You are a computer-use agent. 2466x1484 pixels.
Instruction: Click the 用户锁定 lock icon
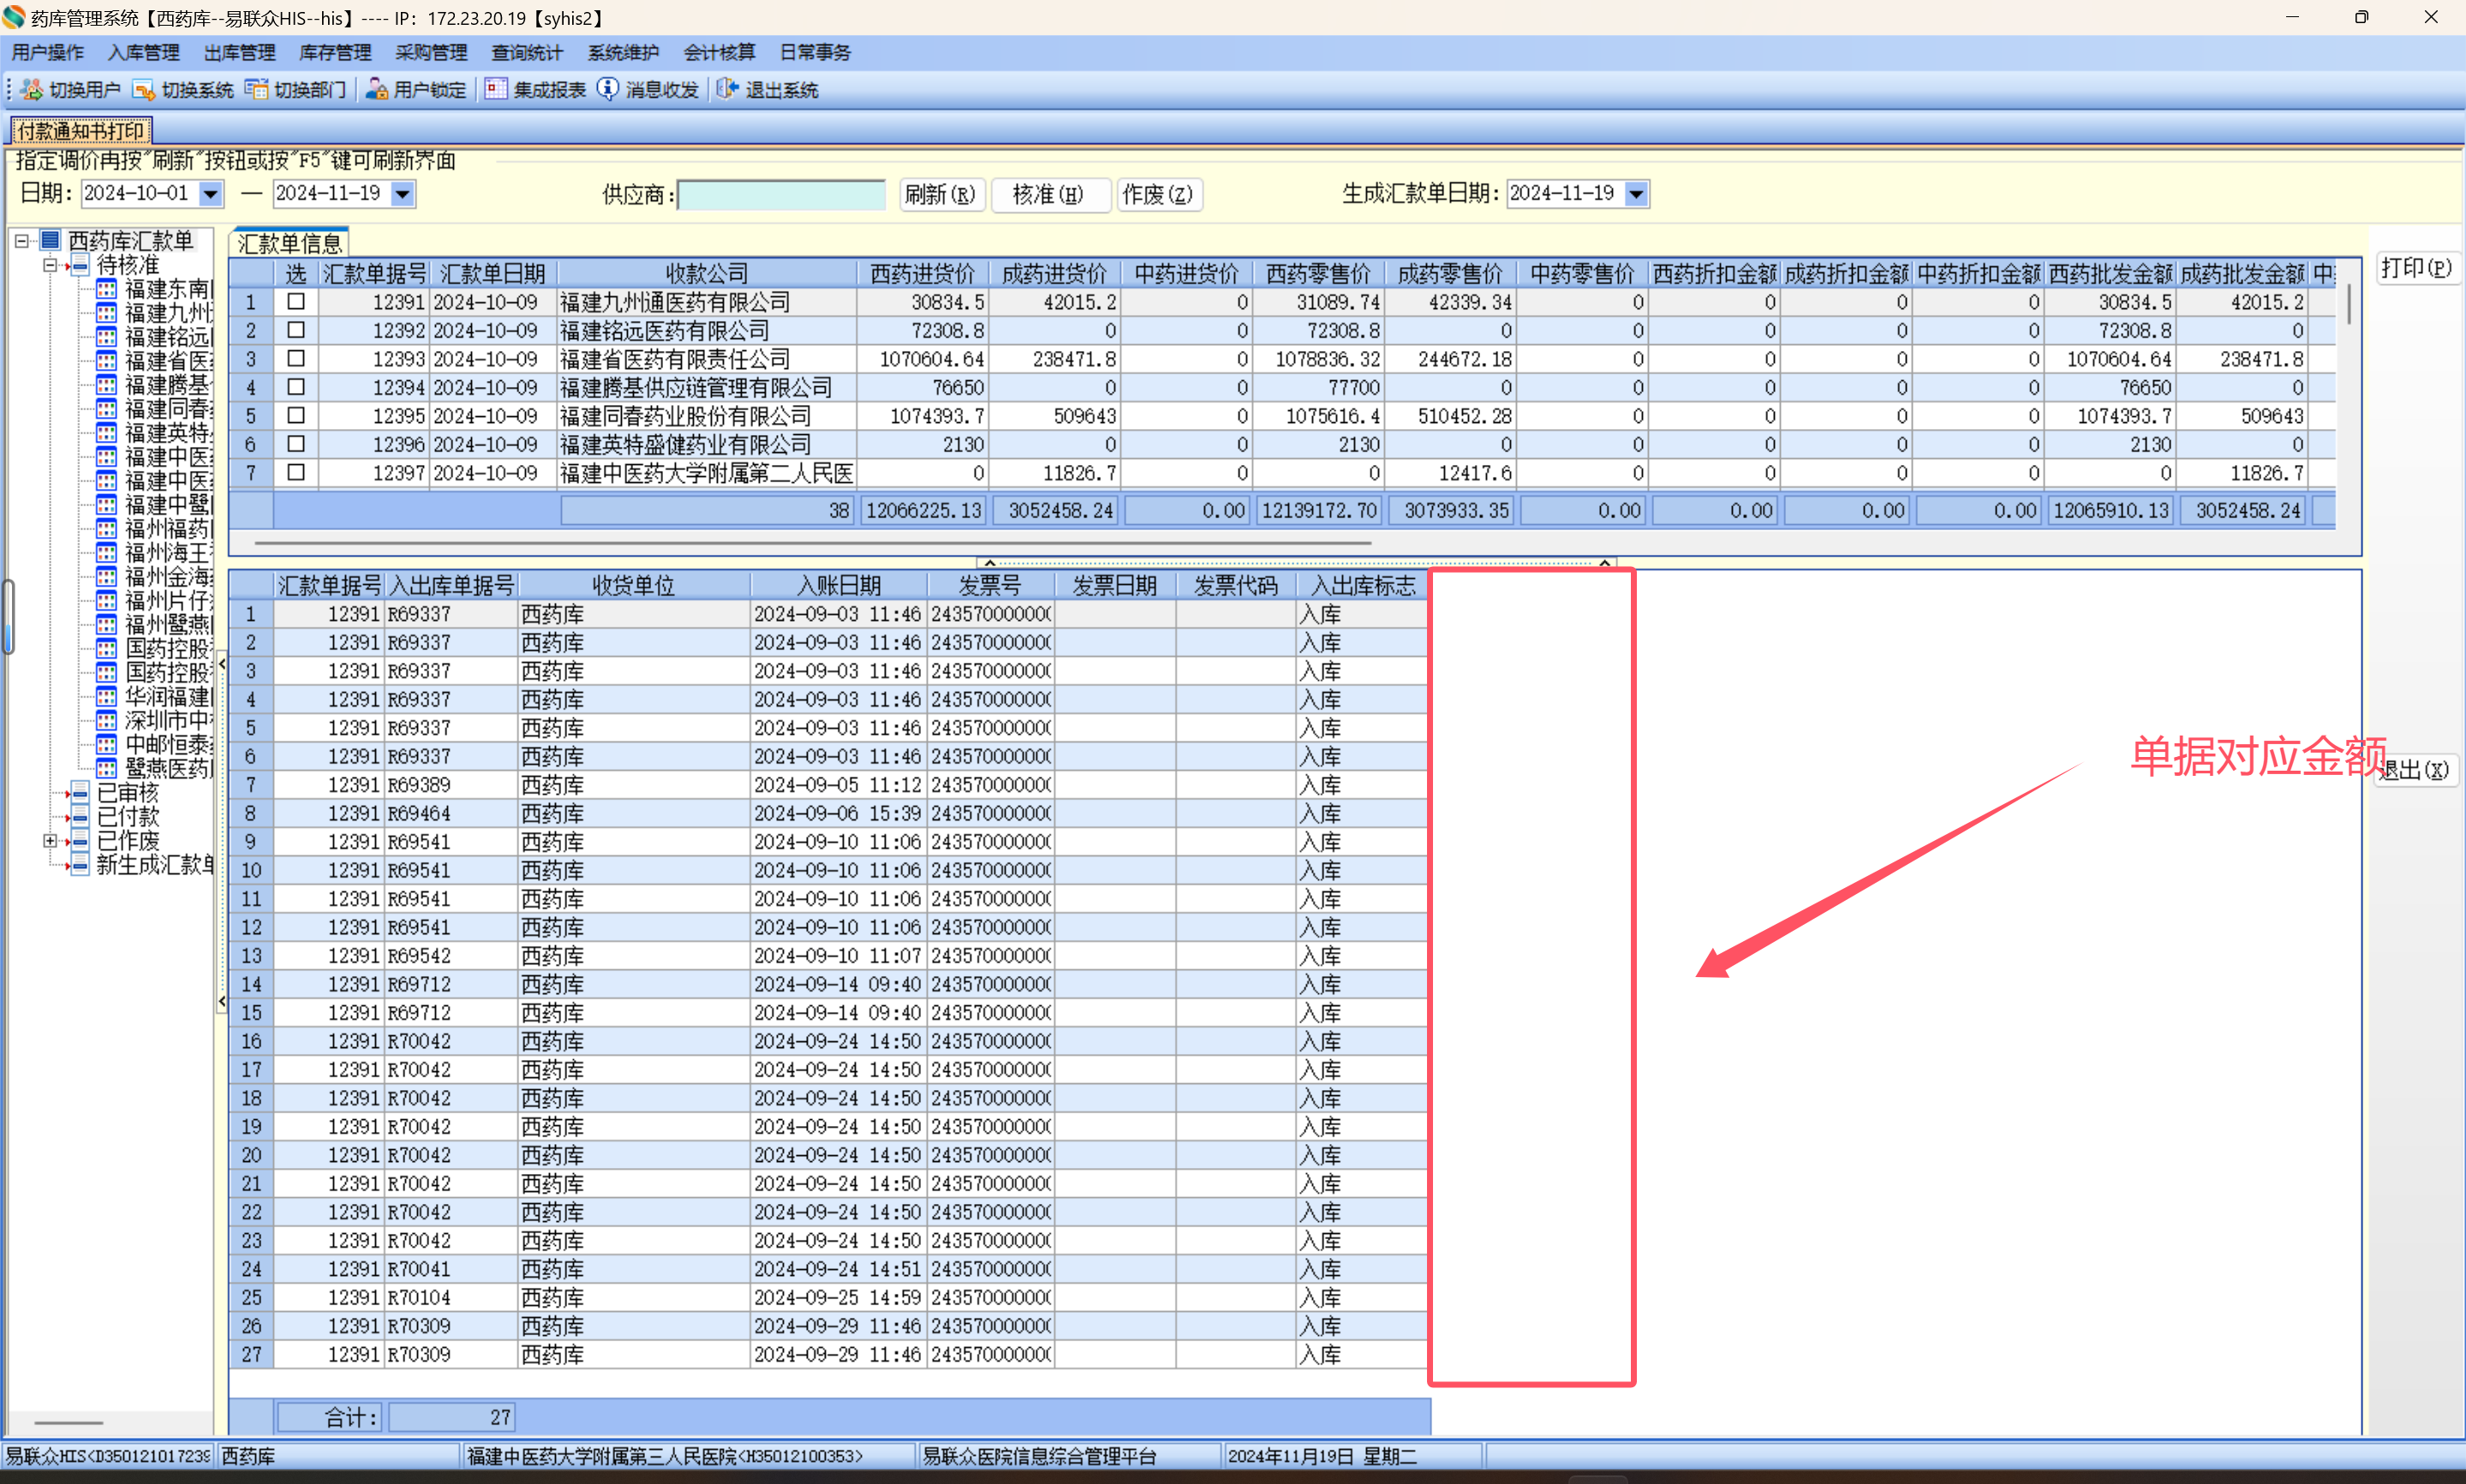(376, 90)
